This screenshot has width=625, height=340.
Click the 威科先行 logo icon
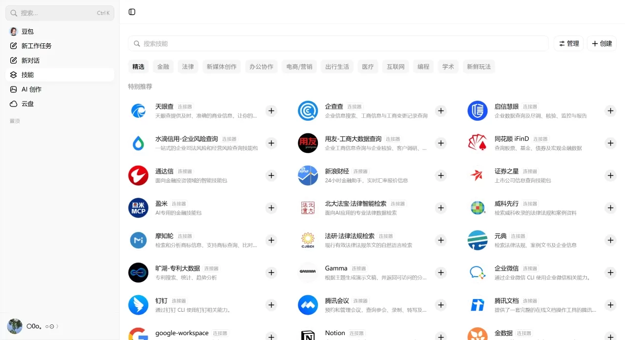(478, 208)
